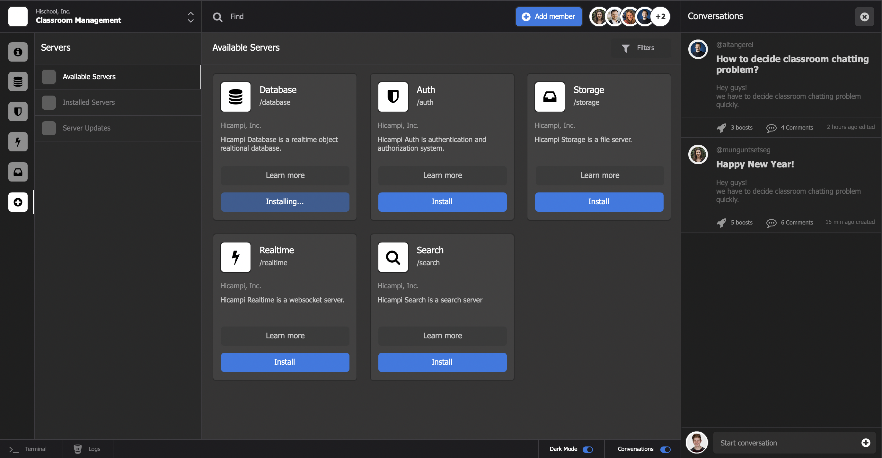
Task: Open the Installed Servers menu item
Action: [89, 102]
